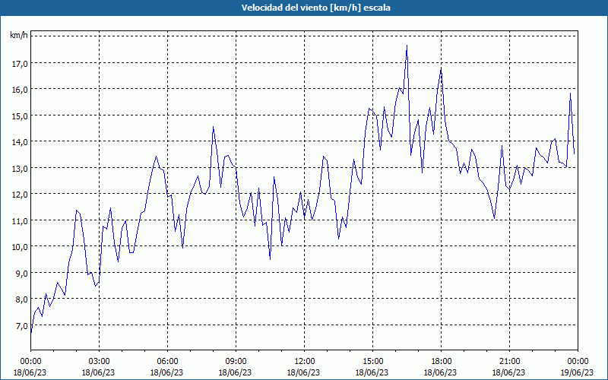Select the 7,0 y-axis value

click(22, 326)
